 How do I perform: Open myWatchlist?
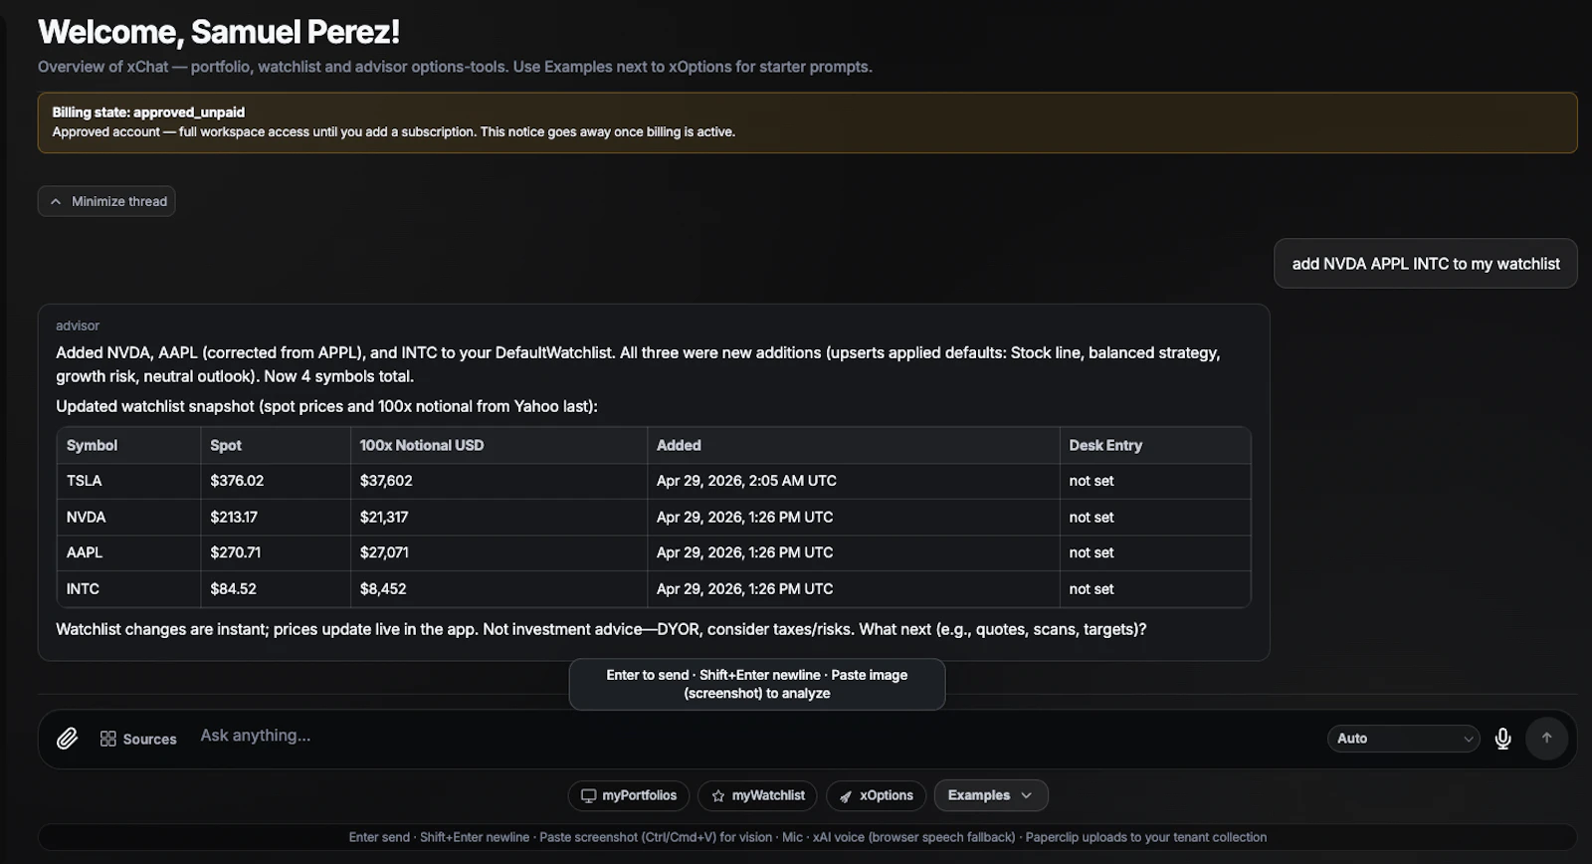tap(757, 795)
